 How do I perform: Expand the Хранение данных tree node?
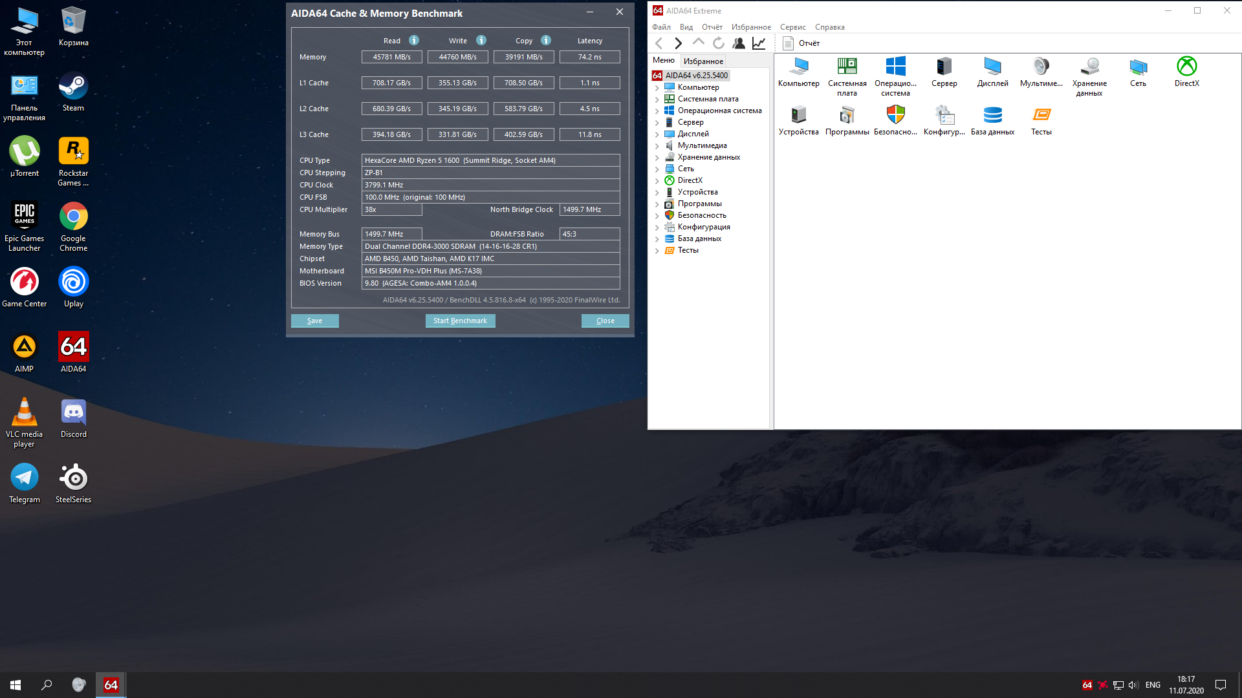click(x=657, y=158)
